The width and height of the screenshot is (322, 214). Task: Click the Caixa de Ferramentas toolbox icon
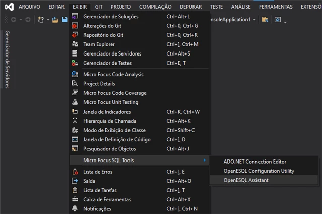(75, 199)
